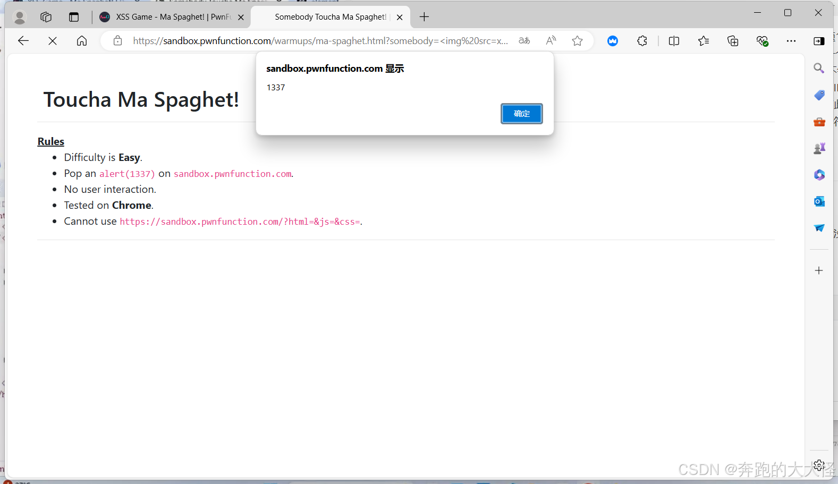
Task: Open sidebar Microsoft 365 icon
Action: click(x=819, y=175)
